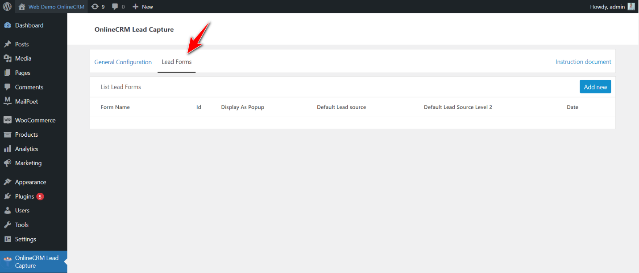The image size is (639, 273).
Task: Click the WordPress logo in admin bar
Action: pyautogui.click(x=7, y=6)
